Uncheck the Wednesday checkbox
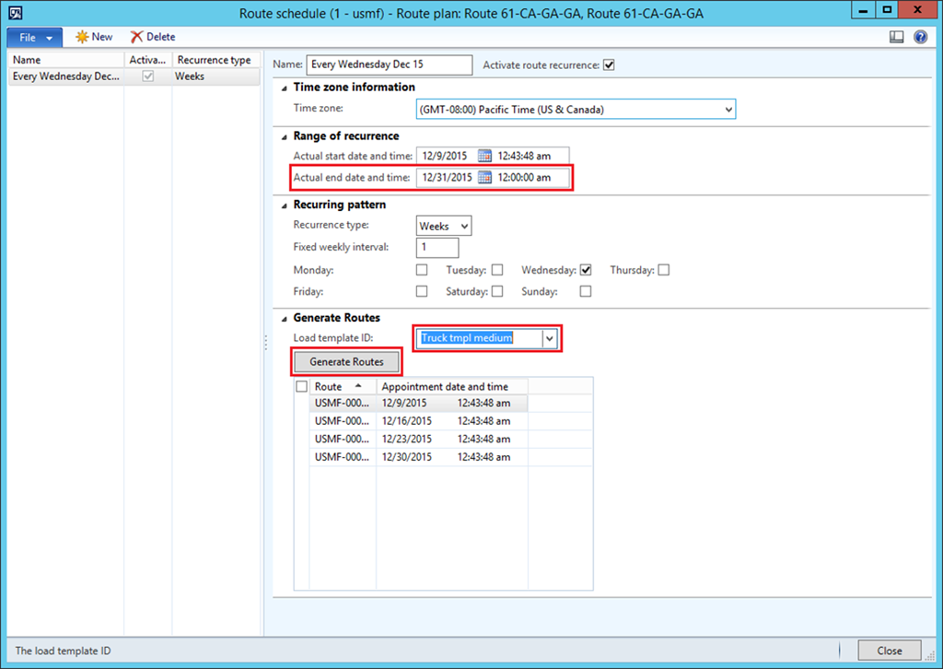The width and height of the screenshot is (943, 669). click(x=586, y=270)
